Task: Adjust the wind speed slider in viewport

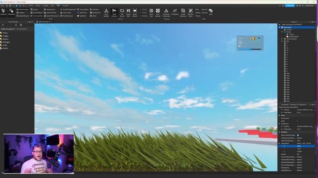Action: tap(250, 49)
